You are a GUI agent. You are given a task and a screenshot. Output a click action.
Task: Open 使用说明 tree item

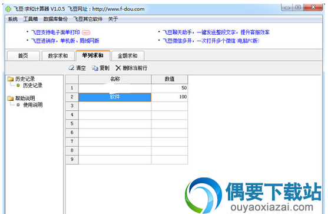pyautogui.click(x=32, y=105)
